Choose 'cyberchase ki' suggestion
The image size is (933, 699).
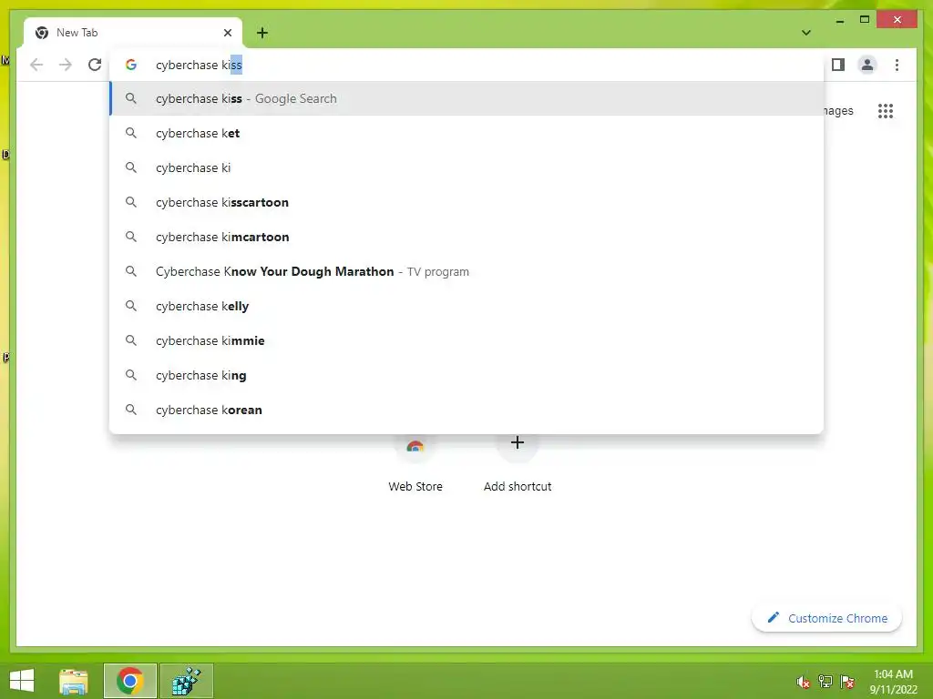(467, 167)
